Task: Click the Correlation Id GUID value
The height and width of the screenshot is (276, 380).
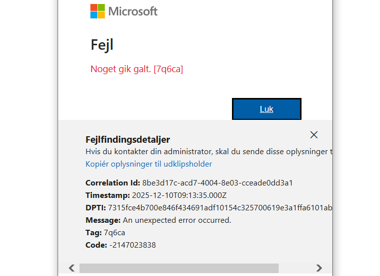Action: click(x=217, y=183)
